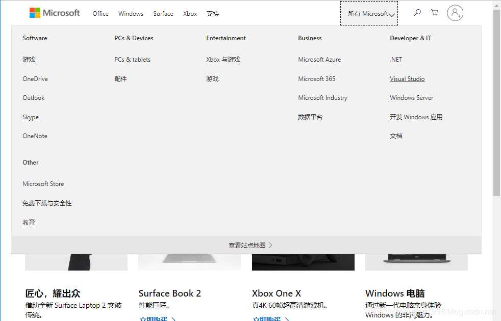501x321 pixels.
Task: Open the Skype link
Action: (31, 117)
